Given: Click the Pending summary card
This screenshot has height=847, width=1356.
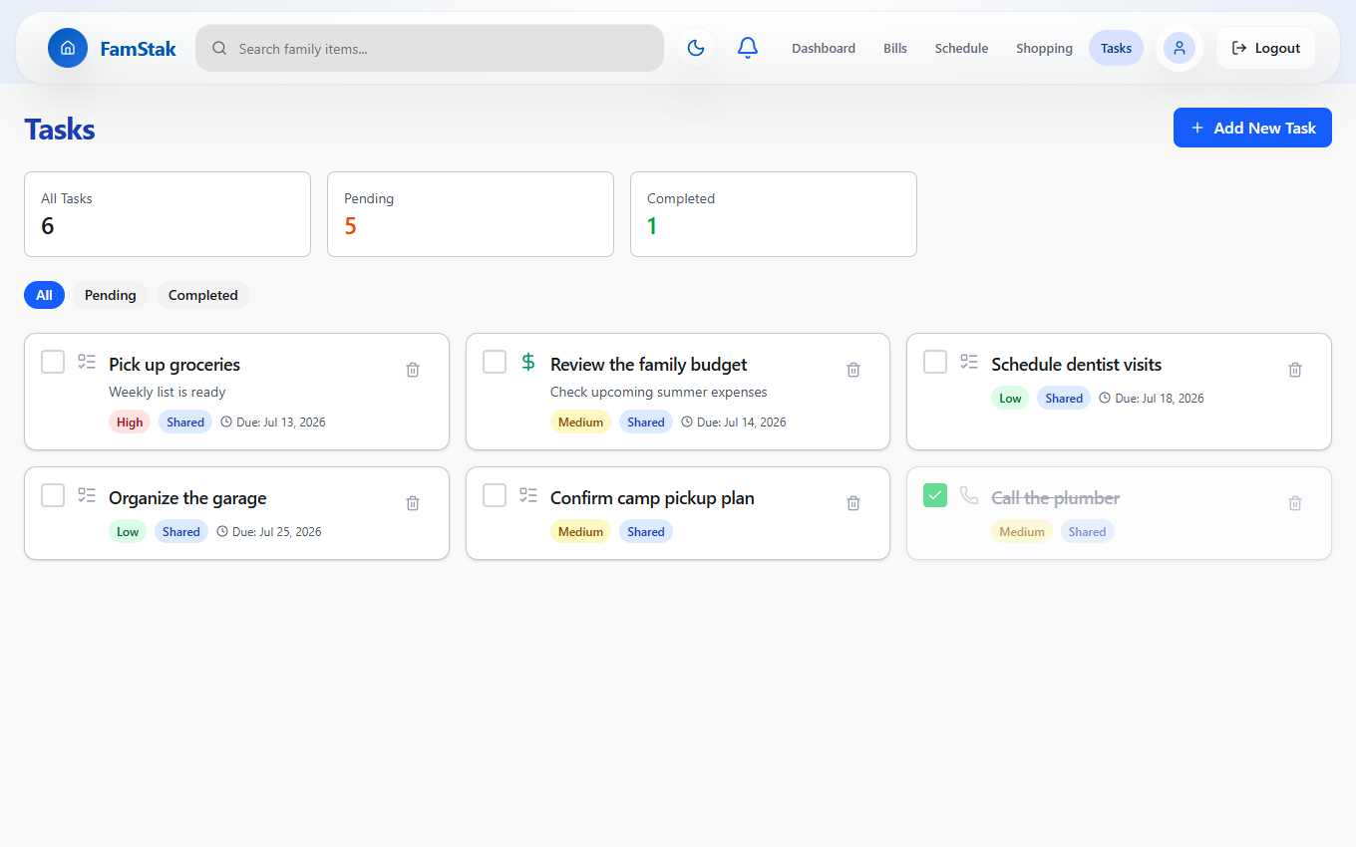Looking at the screenshot, I should click(471, 214).
